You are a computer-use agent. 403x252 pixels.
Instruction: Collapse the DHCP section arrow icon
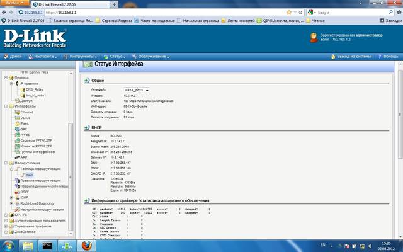point(87,127)
